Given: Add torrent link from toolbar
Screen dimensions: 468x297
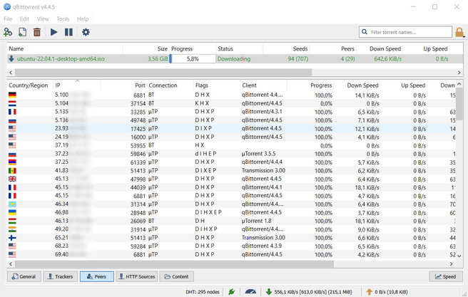Looking at the screenshot, I should tap(8, 32).
